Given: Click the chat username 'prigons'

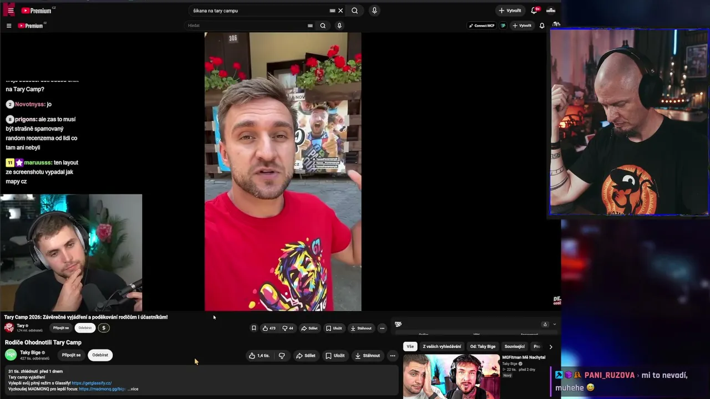Looking at the screenshot, I should pyautogui.click(x=26, y=119).
